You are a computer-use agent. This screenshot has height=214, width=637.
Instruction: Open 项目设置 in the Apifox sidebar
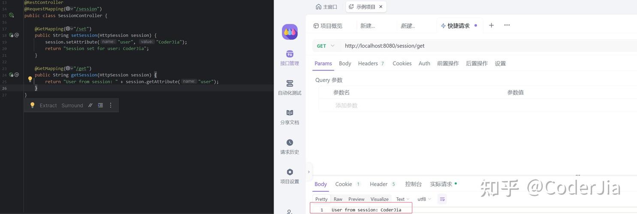click(290, 176)
